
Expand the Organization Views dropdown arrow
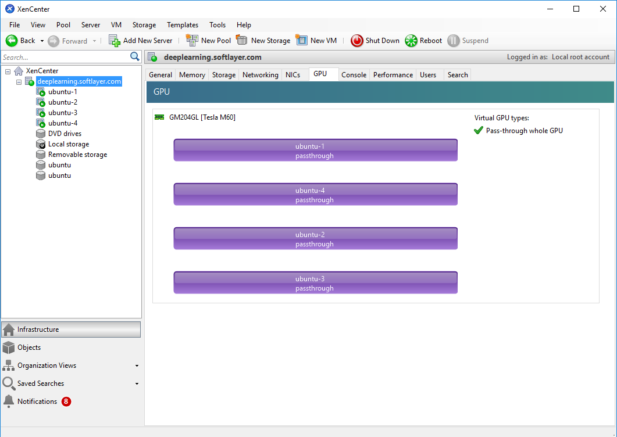[137, 366]
